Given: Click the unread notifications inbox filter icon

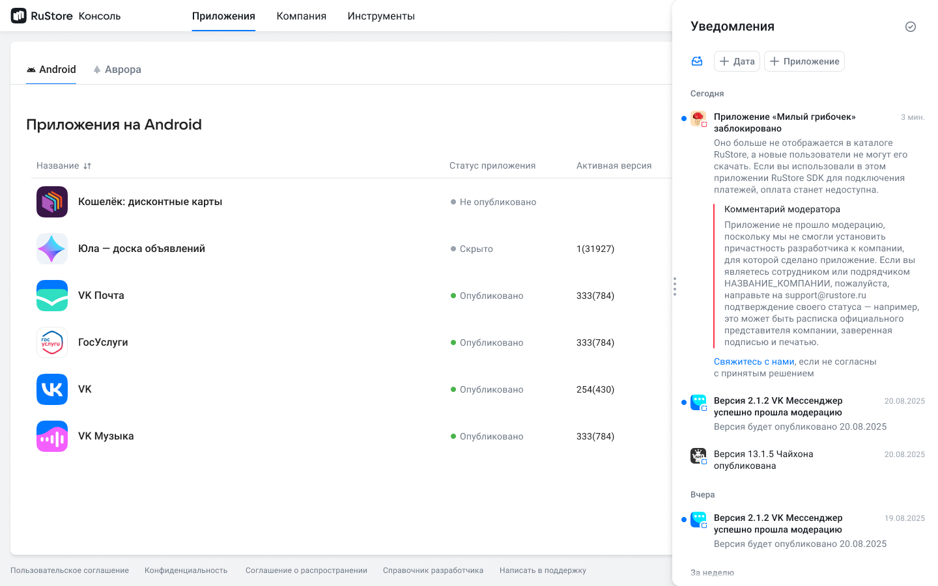Looking at the screenshot, I should (x=697, y=61).
